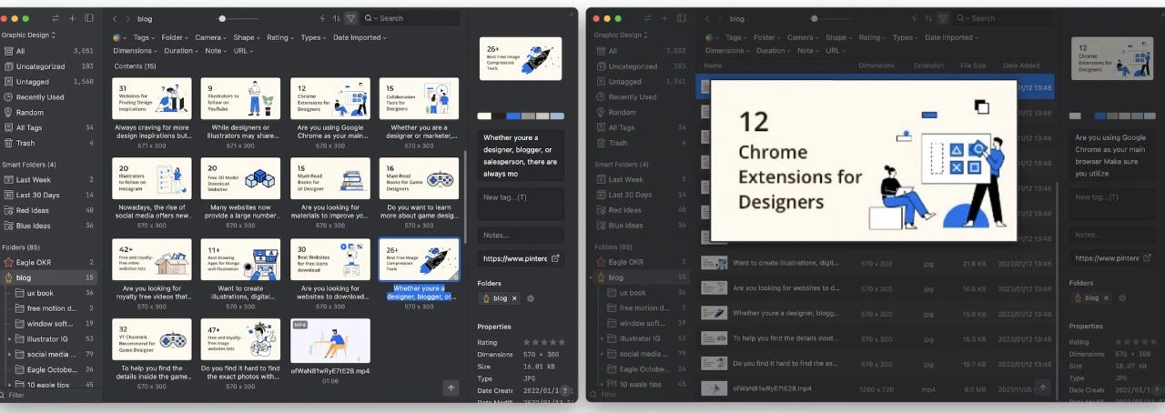Toggle the filter funnel icon in left window

point(351,18)
